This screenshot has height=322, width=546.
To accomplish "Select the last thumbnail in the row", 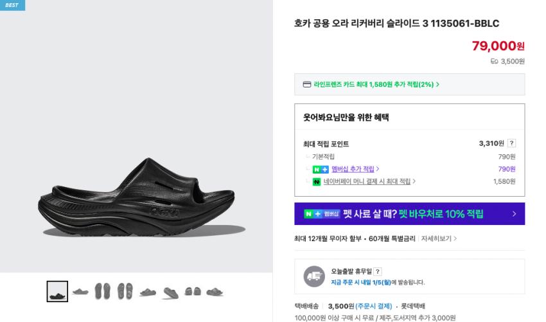I will 215,292.
